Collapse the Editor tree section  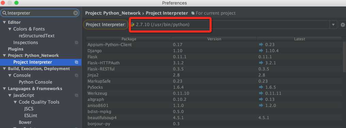pyautogui.click(x=4, y=22)
